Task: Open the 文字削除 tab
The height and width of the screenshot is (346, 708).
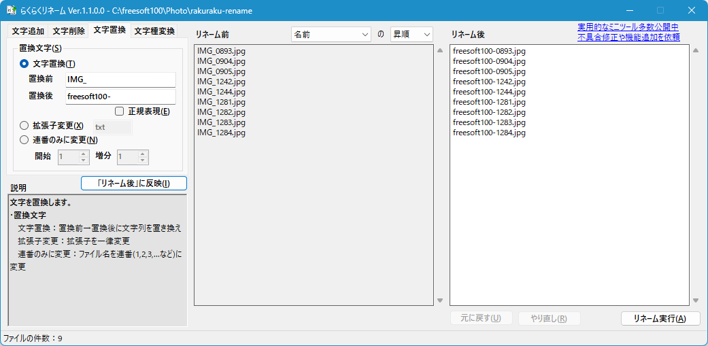Action: 69,31
